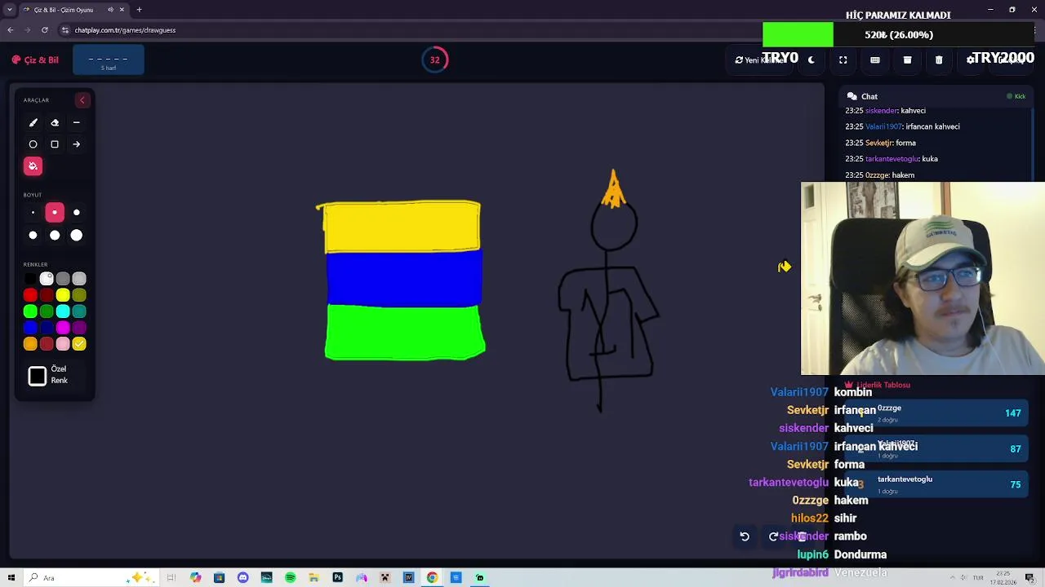The height and width of the screenshot is (587, 1045).
Task: Click the Chat panel header
Action: (x=935, y=96)
